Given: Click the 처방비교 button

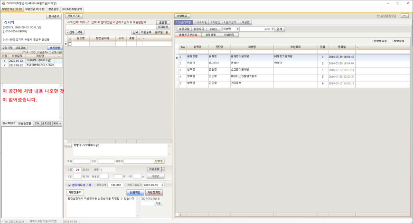Looking at the screenshot, I should (182, 16).
